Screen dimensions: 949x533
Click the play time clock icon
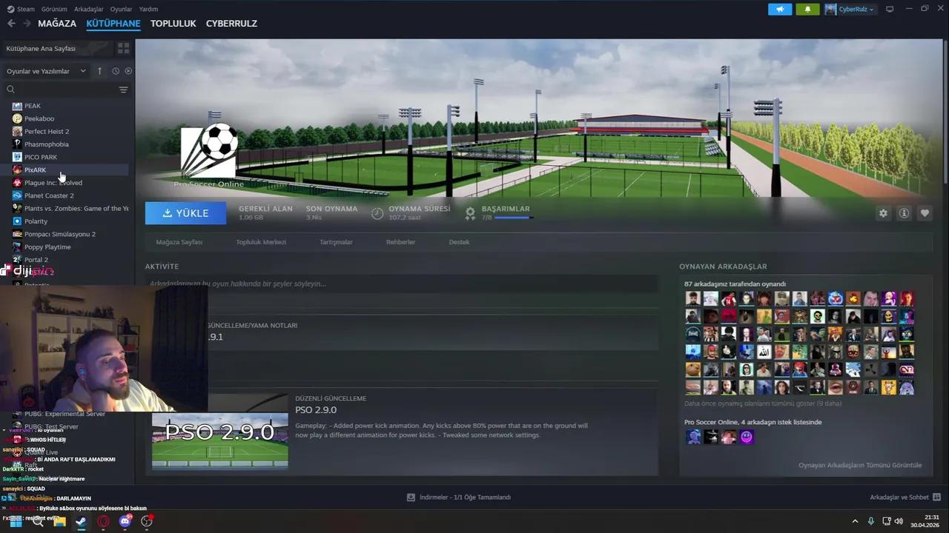pos(377,213)
